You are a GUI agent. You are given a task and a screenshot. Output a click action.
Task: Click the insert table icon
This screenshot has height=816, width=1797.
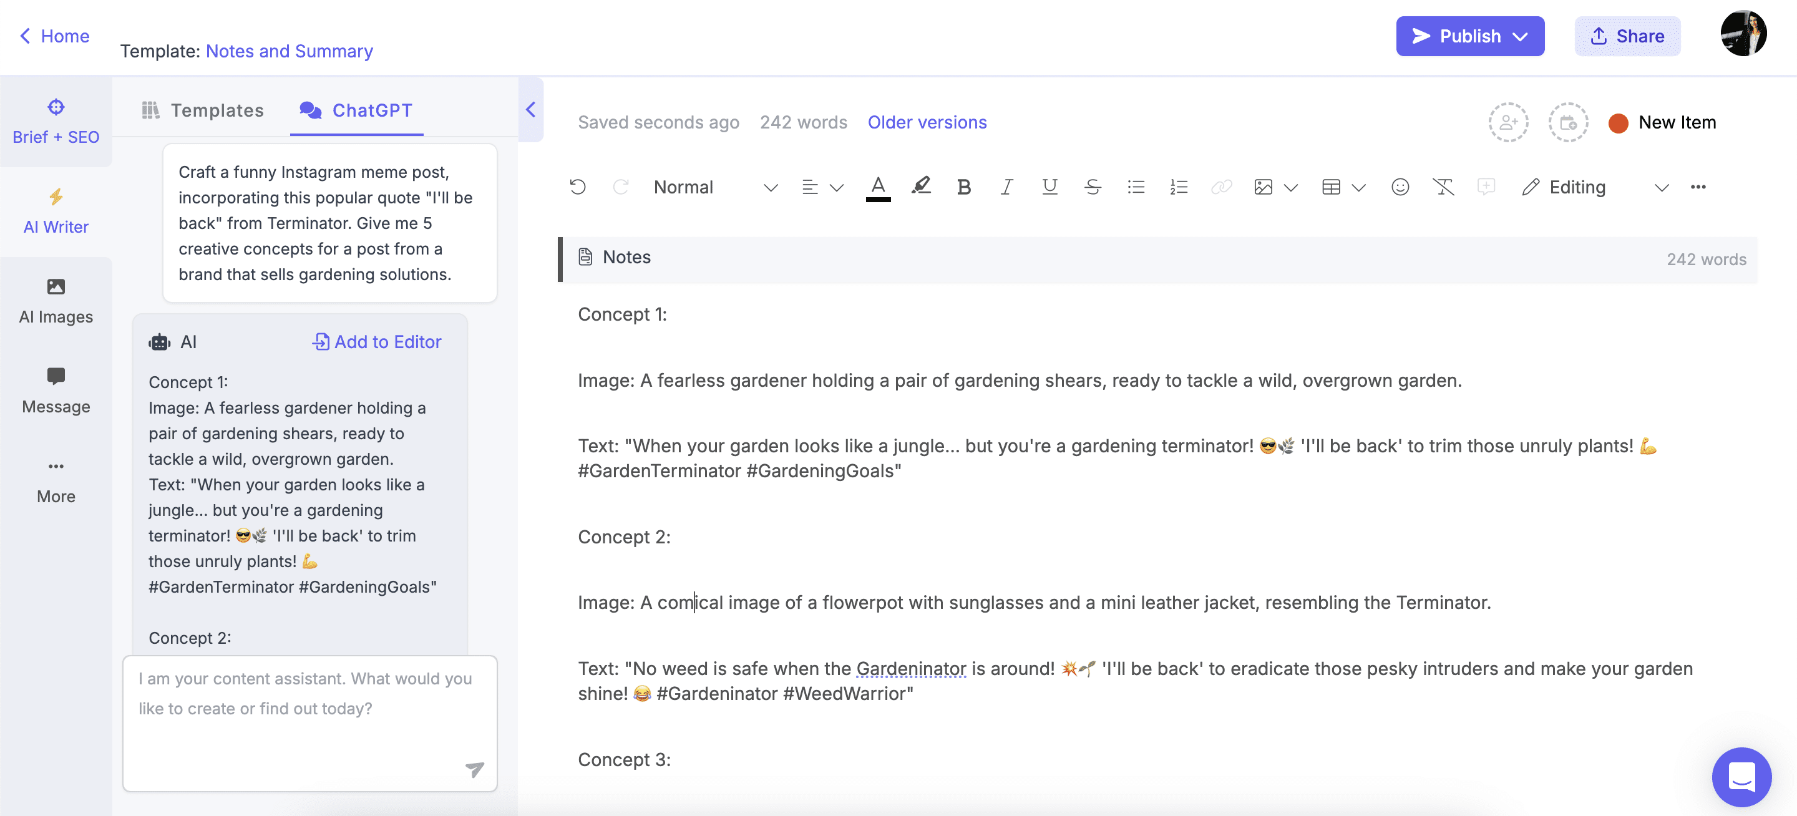pyautogui.click(x=1331, y=187)
